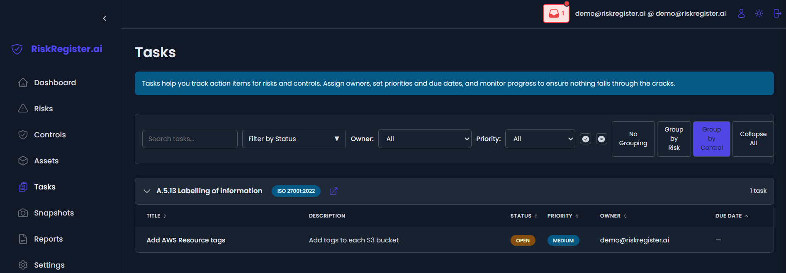Click the logout icon in header
The image size is (786, 273).
[x=777, y=14]
